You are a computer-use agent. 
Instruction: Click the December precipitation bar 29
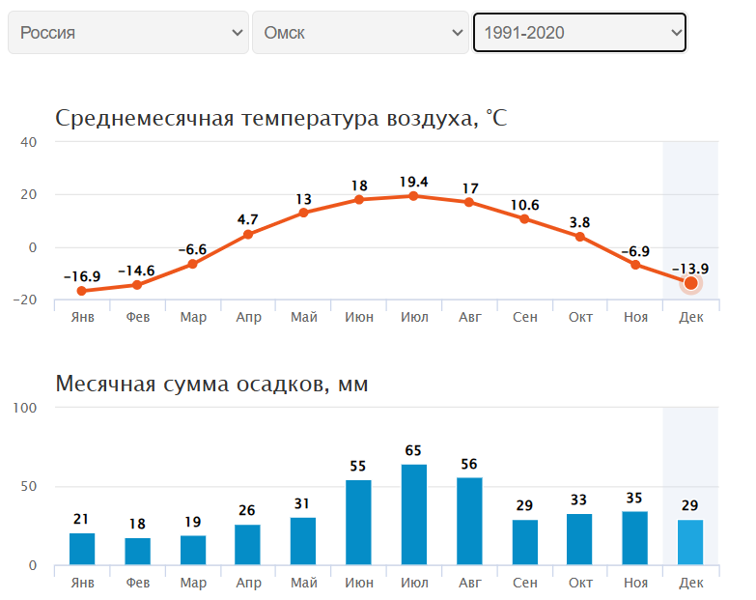click(690, 542)
